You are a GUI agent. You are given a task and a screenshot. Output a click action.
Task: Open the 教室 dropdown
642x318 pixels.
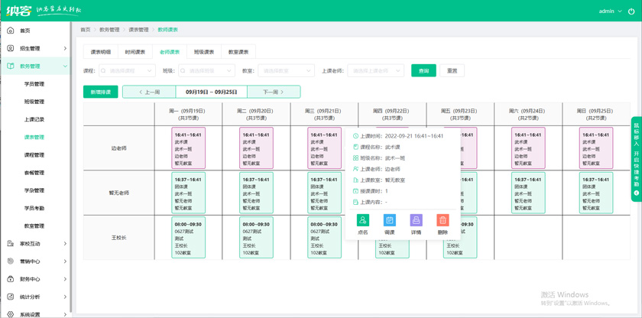click(x=286, y=70)
